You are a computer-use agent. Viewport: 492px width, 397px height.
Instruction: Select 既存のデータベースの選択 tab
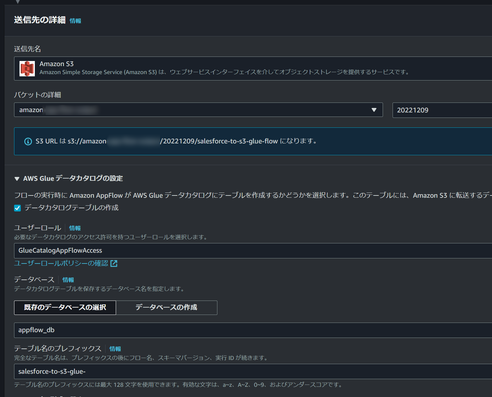point(65,308)
